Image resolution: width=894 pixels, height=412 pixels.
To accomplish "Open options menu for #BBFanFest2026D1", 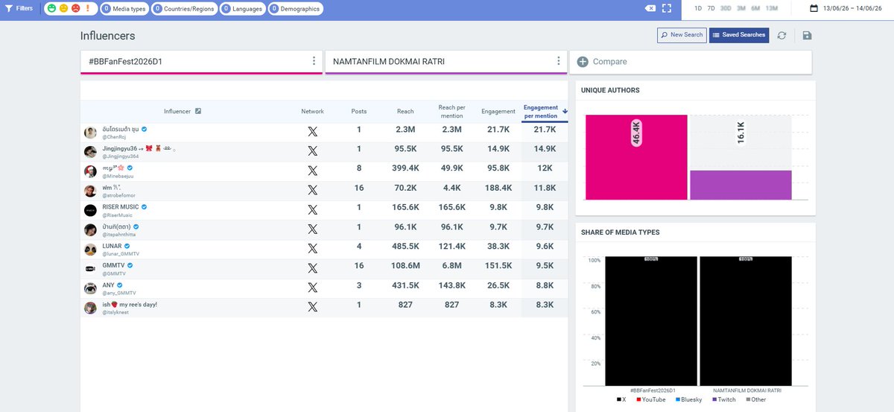I will [x=314, y=61].
